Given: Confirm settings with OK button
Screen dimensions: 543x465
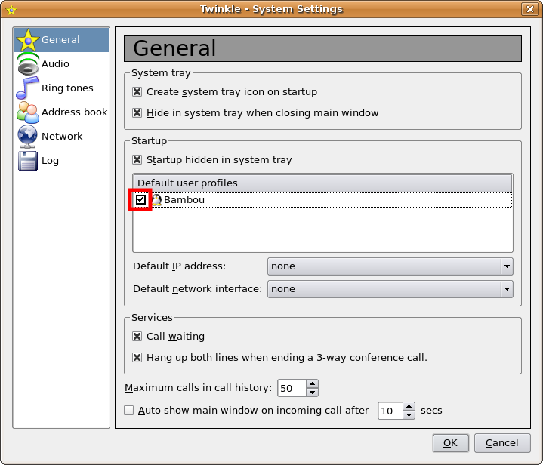Looking at the screenshot, I should coord(451,443).
